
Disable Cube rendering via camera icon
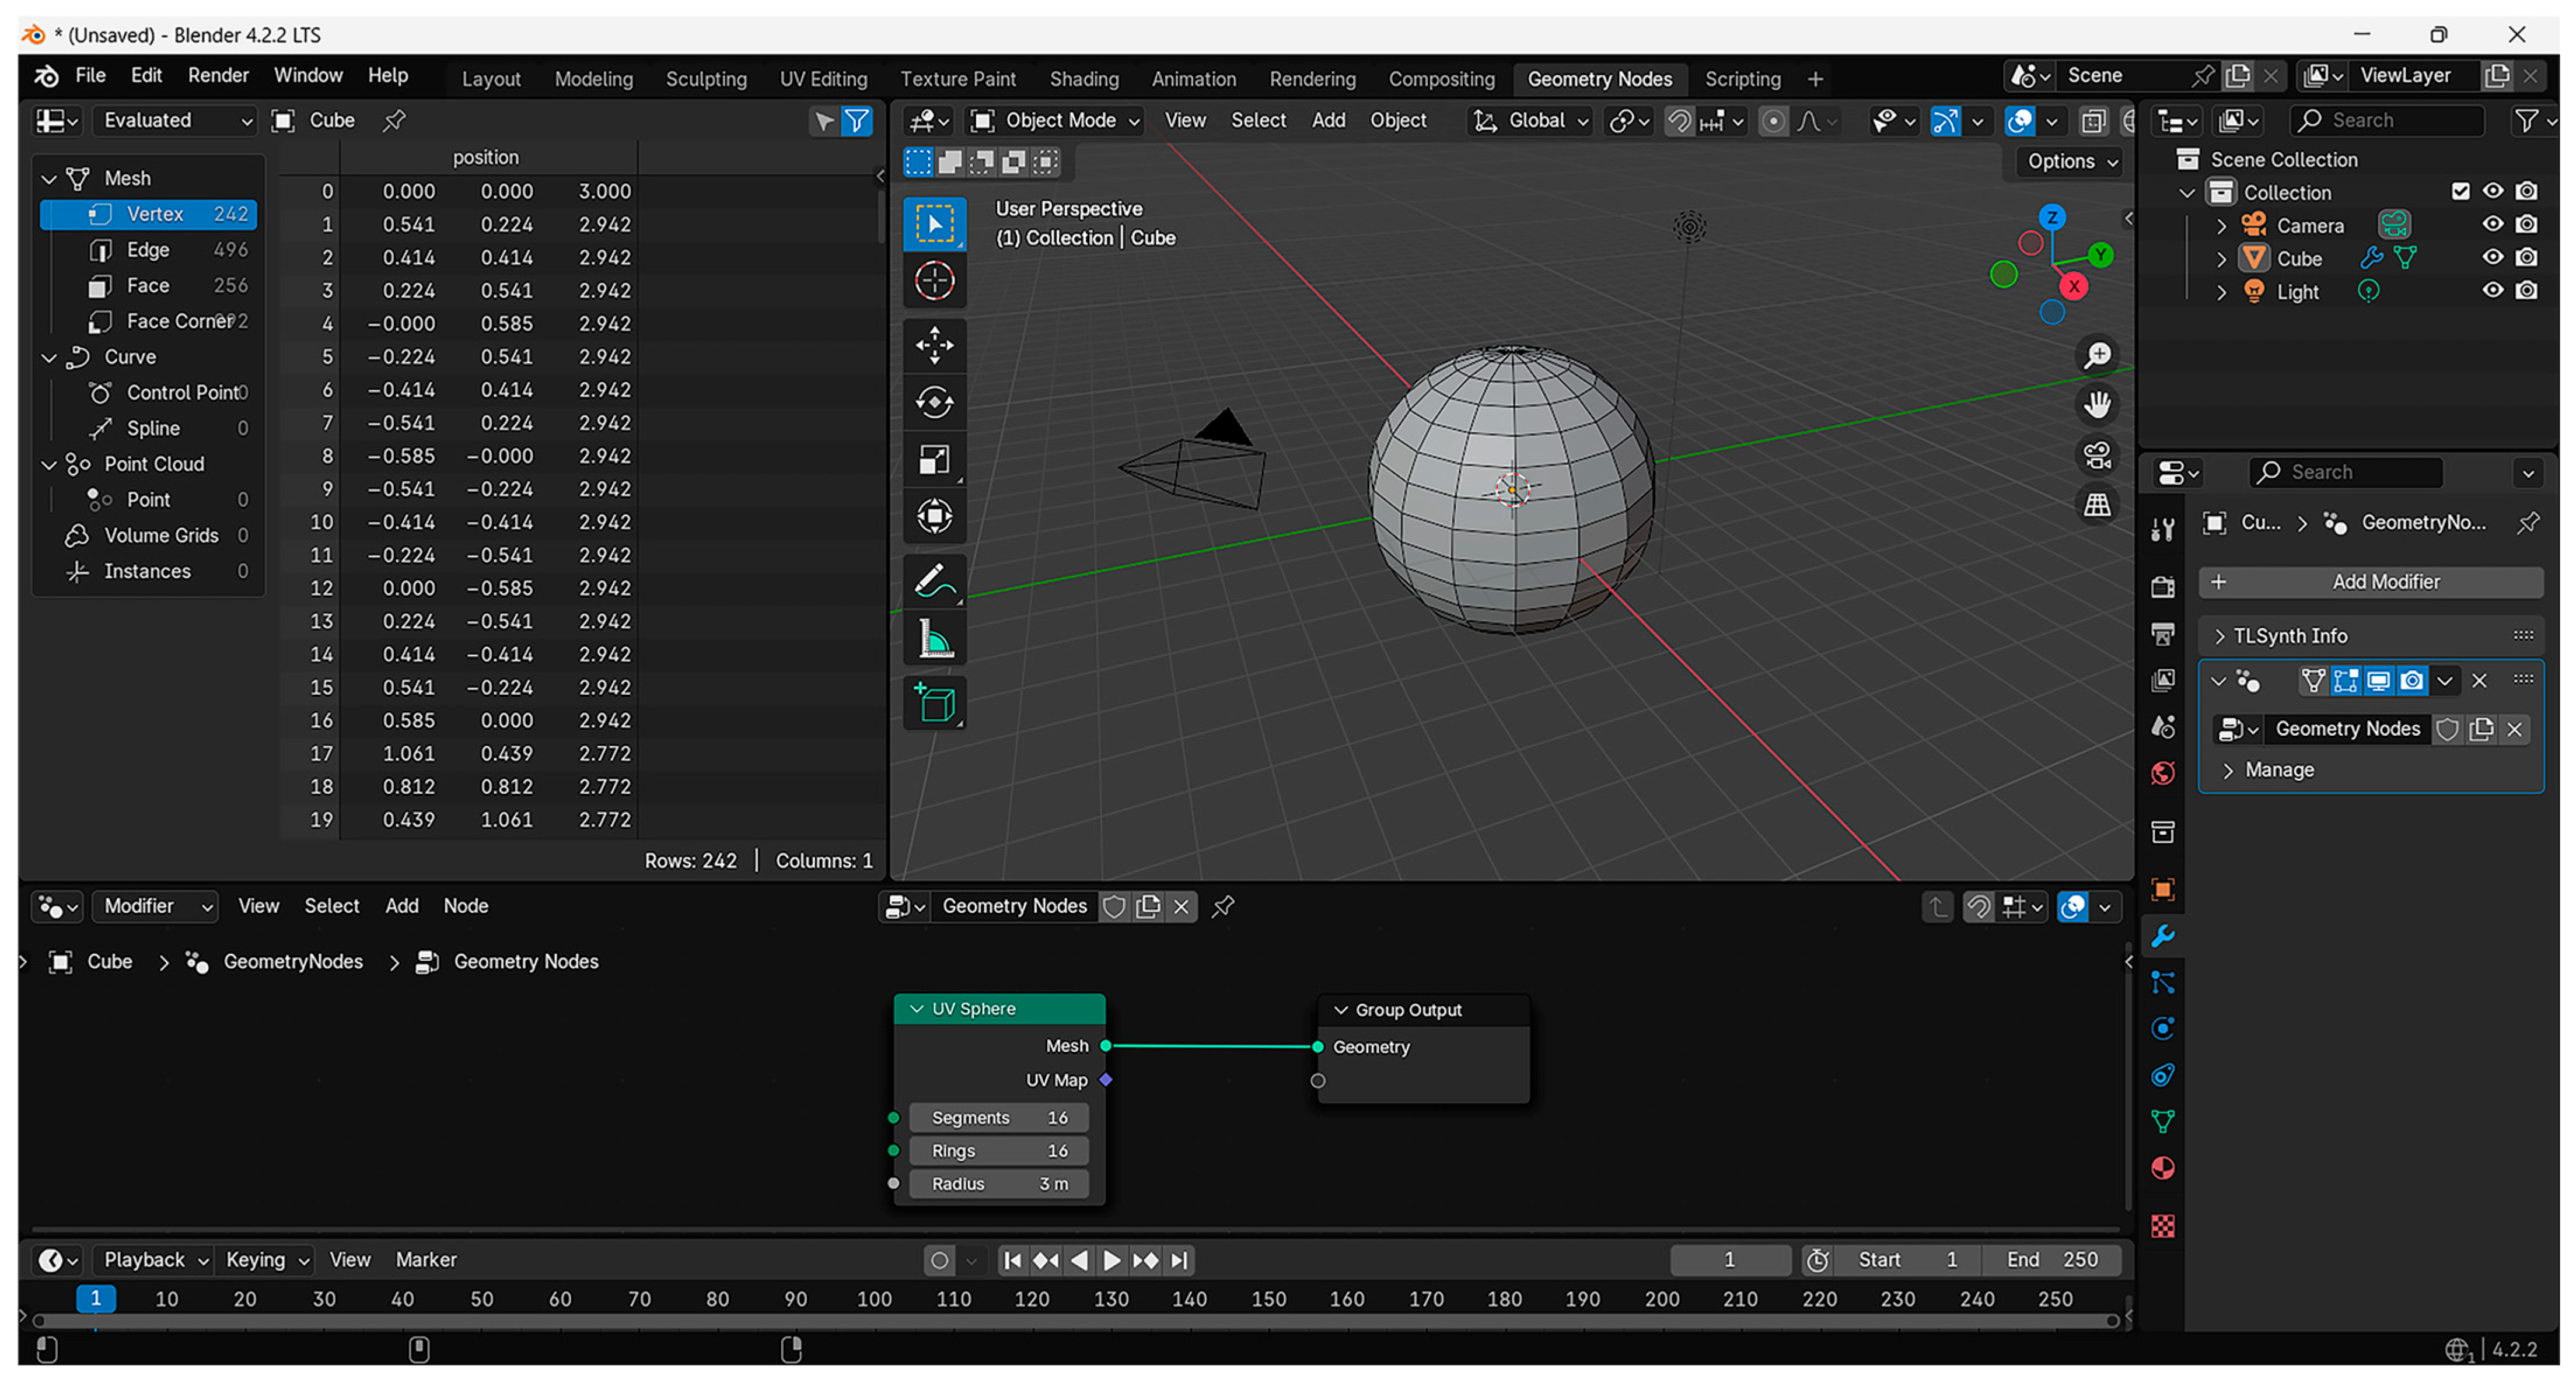coord(2527,258)
